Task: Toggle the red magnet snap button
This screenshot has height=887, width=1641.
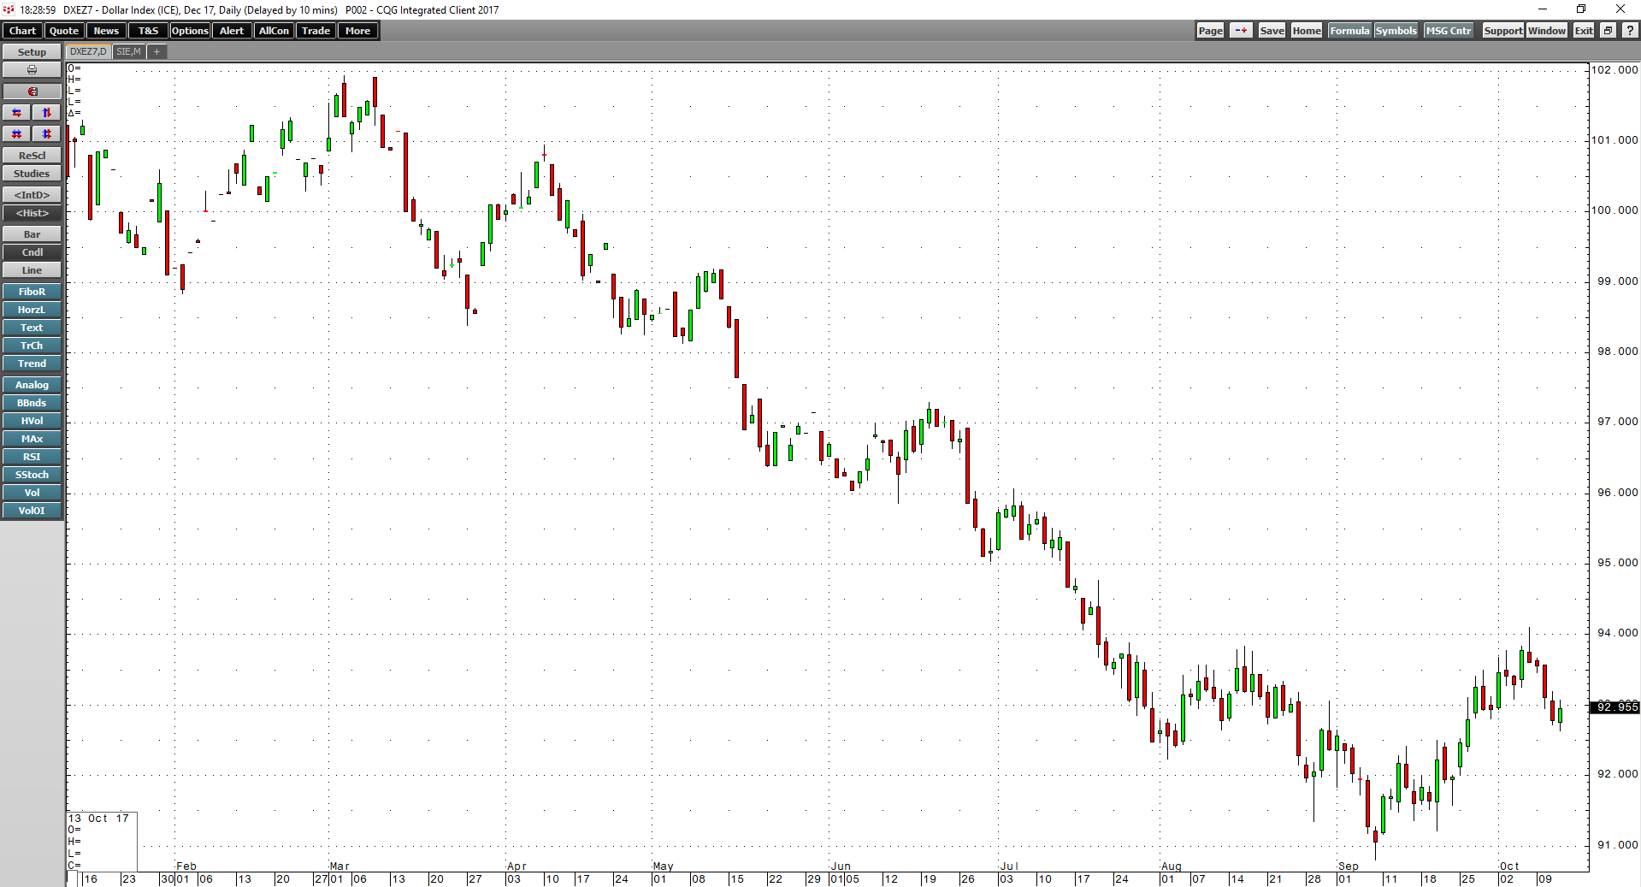Action: (x=32, y=92)
